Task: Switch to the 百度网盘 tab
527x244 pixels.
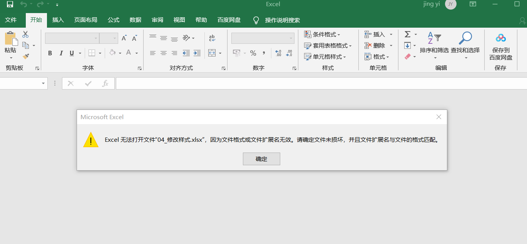Action: [x=229, y=20]
